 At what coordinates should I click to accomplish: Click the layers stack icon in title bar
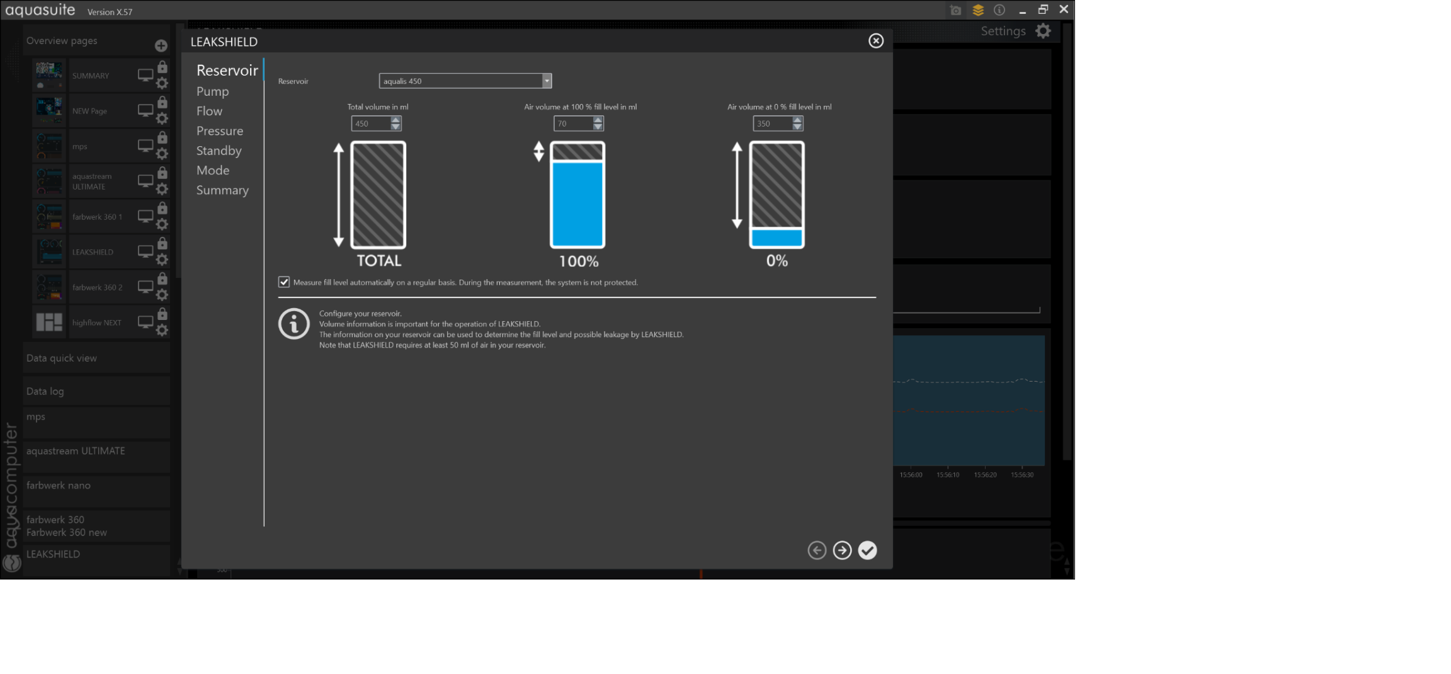coord(977,10)
